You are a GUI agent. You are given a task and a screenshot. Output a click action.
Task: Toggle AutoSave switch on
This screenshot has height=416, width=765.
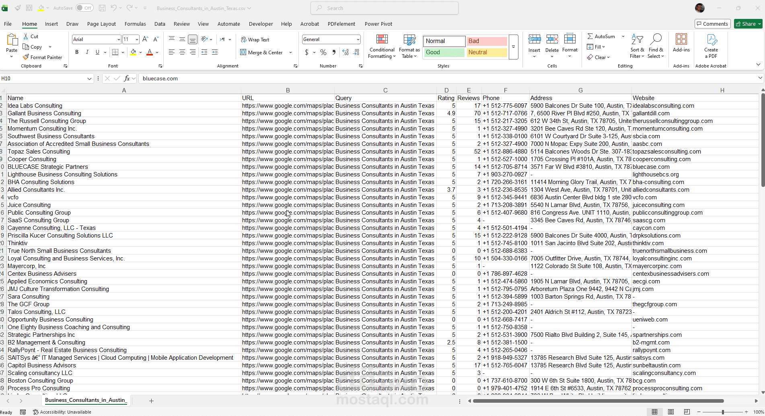84,8
